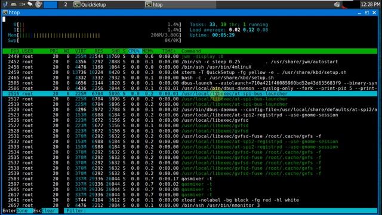The image size is (382, 215).
Task: Select process 2532 at-spi2-registryd thread
Action: 190,142
